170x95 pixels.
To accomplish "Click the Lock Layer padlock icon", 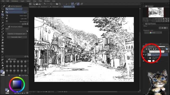I will (154, 49).
